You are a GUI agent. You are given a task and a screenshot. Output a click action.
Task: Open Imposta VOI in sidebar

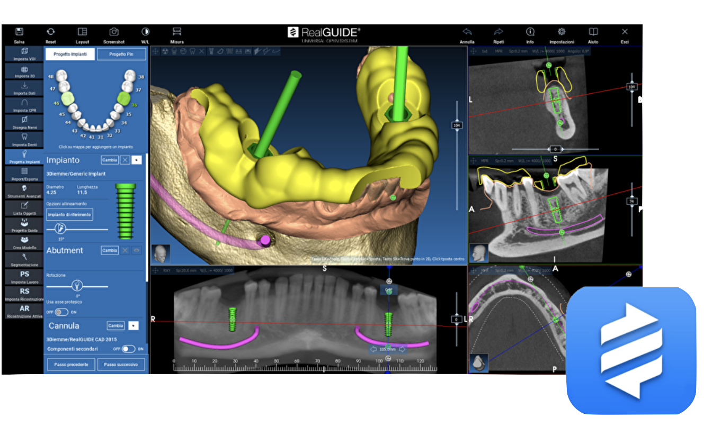coord(24,54)
